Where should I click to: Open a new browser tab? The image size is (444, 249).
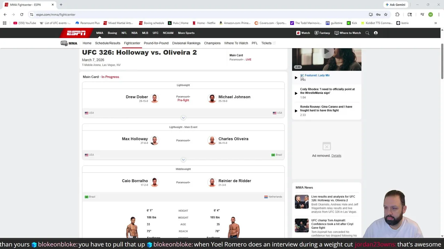(61, 4)
